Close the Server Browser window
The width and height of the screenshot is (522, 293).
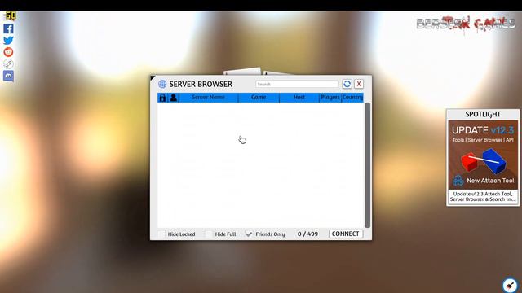point(359,84)
